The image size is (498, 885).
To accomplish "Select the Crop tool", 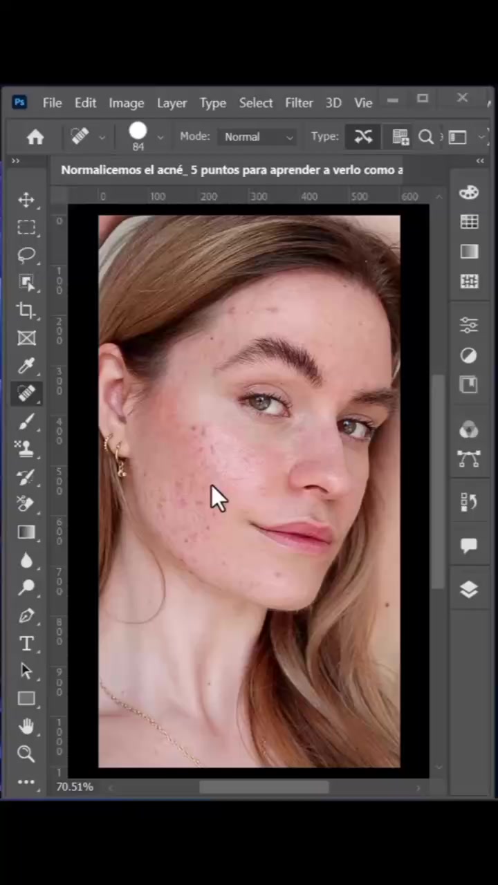I will (26, 310).
